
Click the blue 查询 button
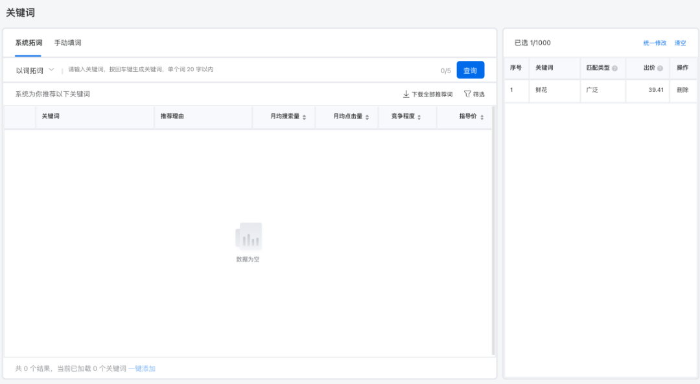pyautogui.click(x=470, y=71)
